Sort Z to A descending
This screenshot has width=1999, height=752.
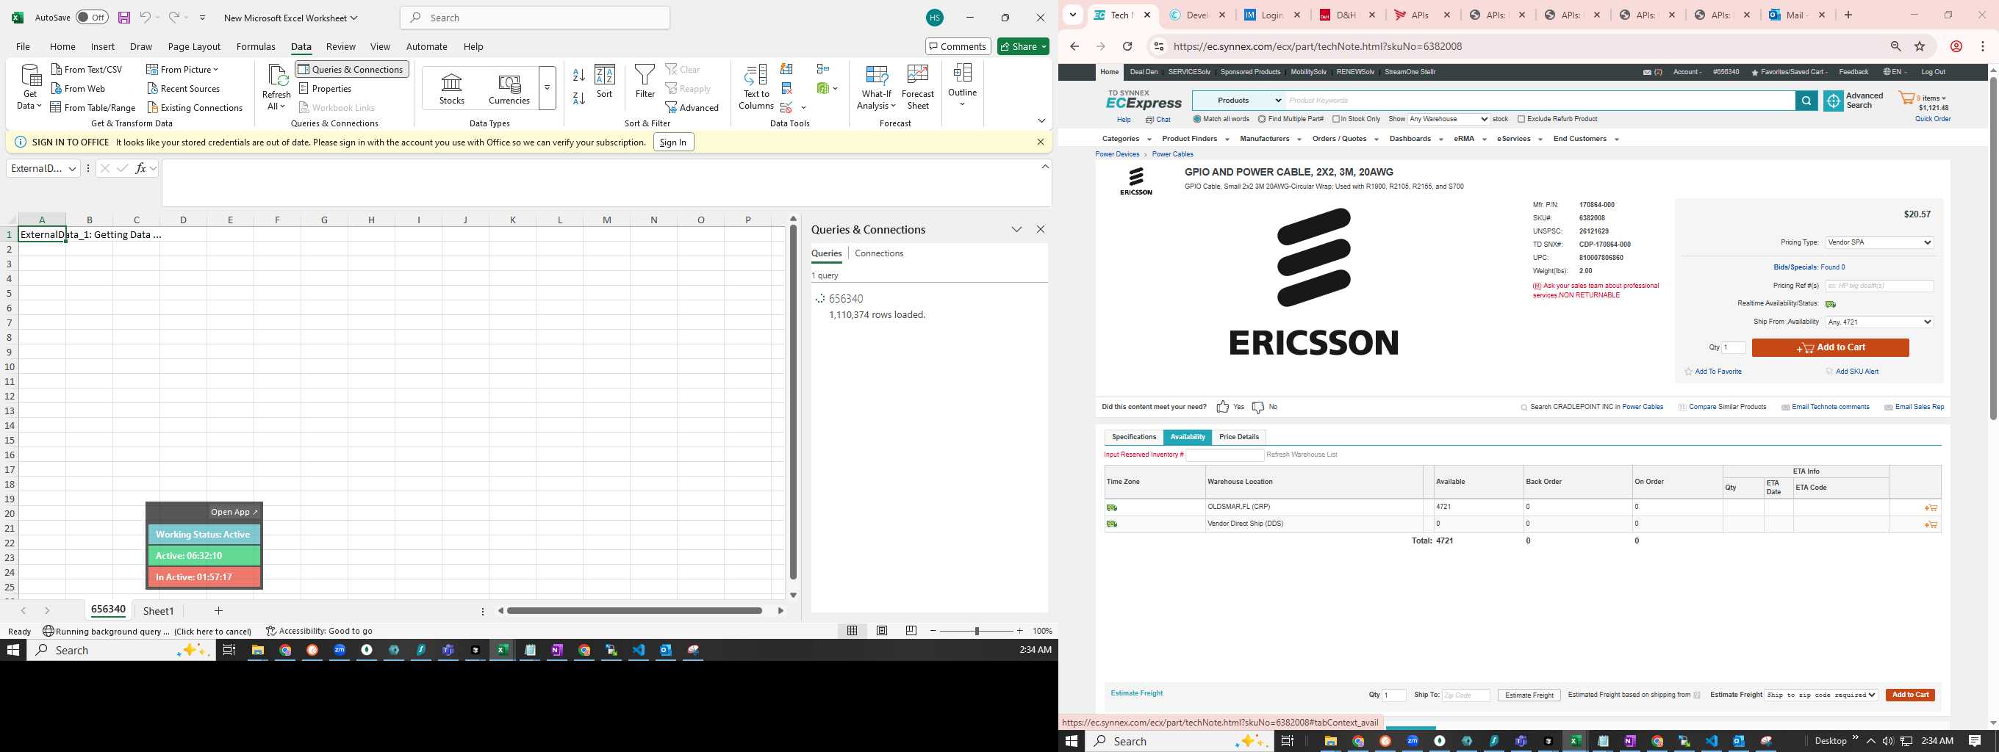[x=579, y=98]
